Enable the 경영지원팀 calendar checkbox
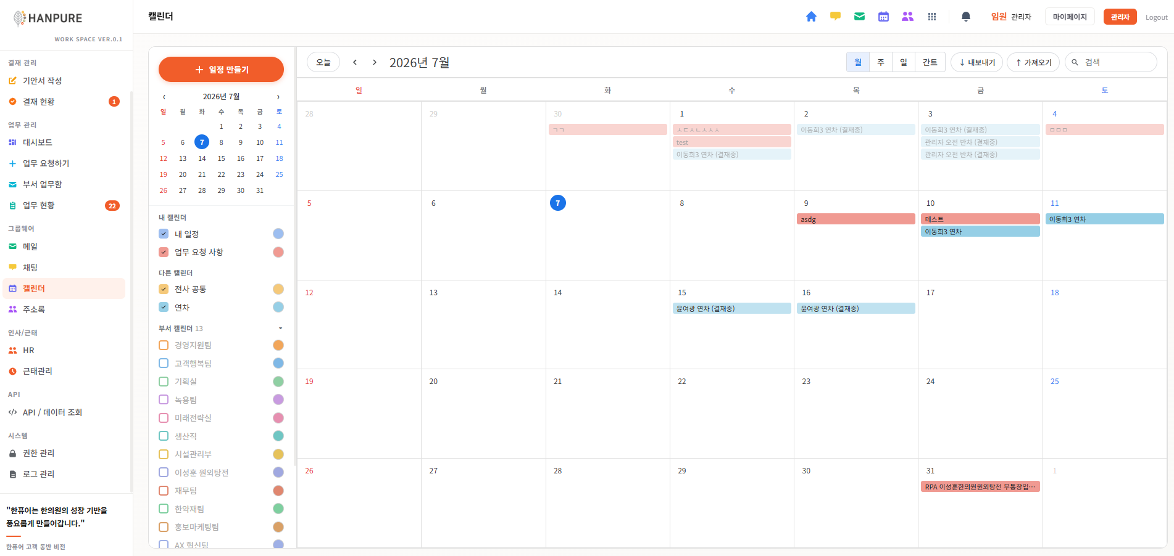 pos(164,345)
